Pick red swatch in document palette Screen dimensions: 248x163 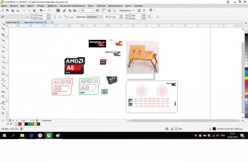[20, 124]
